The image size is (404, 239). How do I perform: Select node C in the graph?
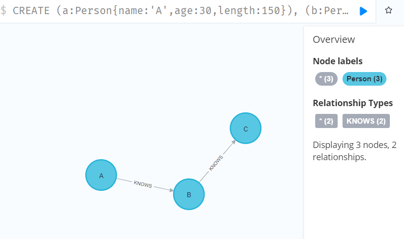(245, 128)
